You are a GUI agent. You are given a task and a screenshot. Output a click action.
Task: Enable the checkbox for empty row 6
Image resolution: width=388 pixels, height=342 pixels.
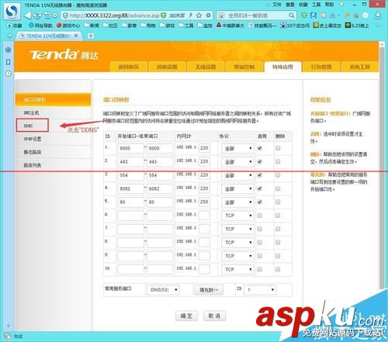click(x=260, y=216)
